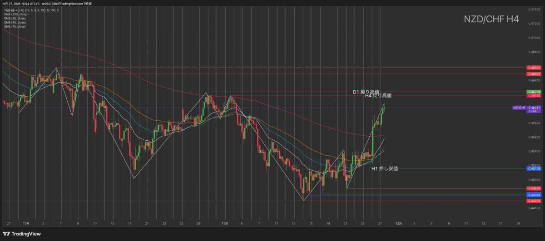Click the EMA (45, close) legend
Viewport: 545px width, 241px height.
pos(15,23)
